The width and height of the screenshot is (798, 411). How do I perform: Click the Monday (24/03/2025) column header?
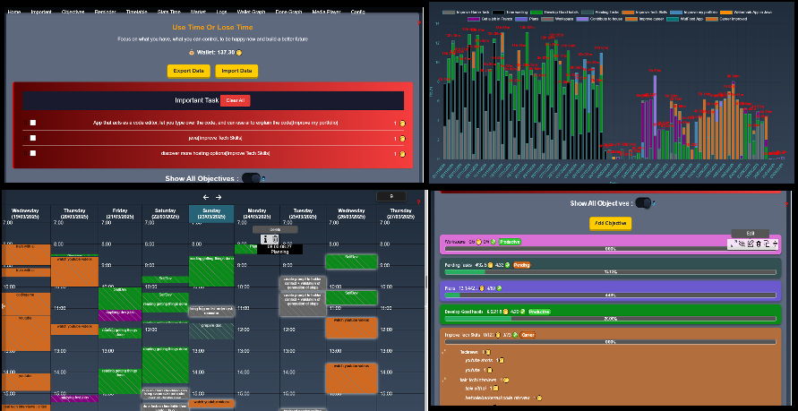pos(256,214)
